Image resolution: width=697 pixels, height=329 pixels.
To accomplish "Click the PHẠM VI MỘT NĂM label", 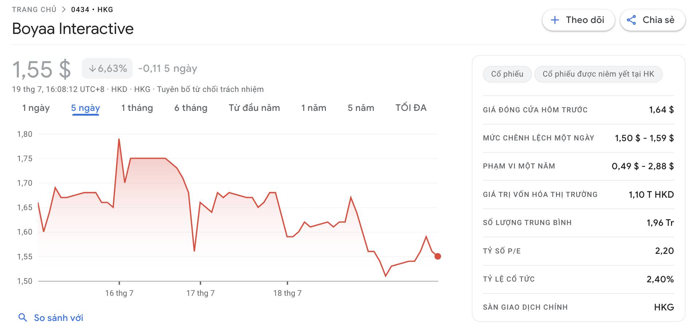I will [519, 166].
